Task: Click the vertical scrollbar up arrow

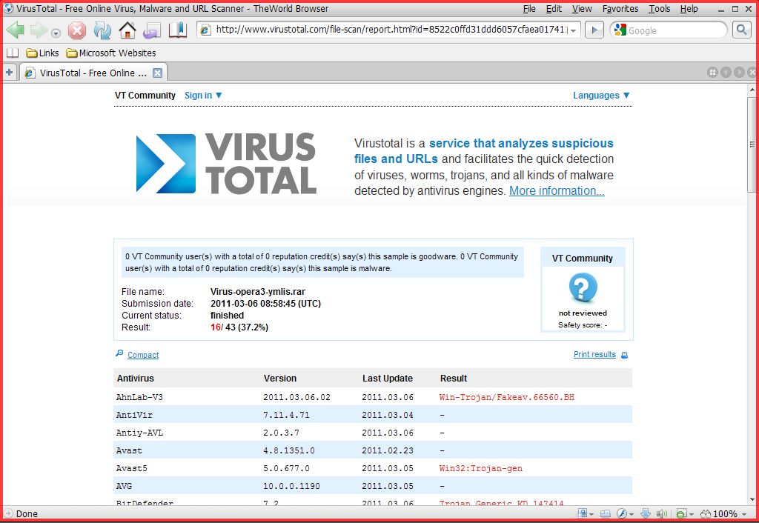Action: [752, 90]
